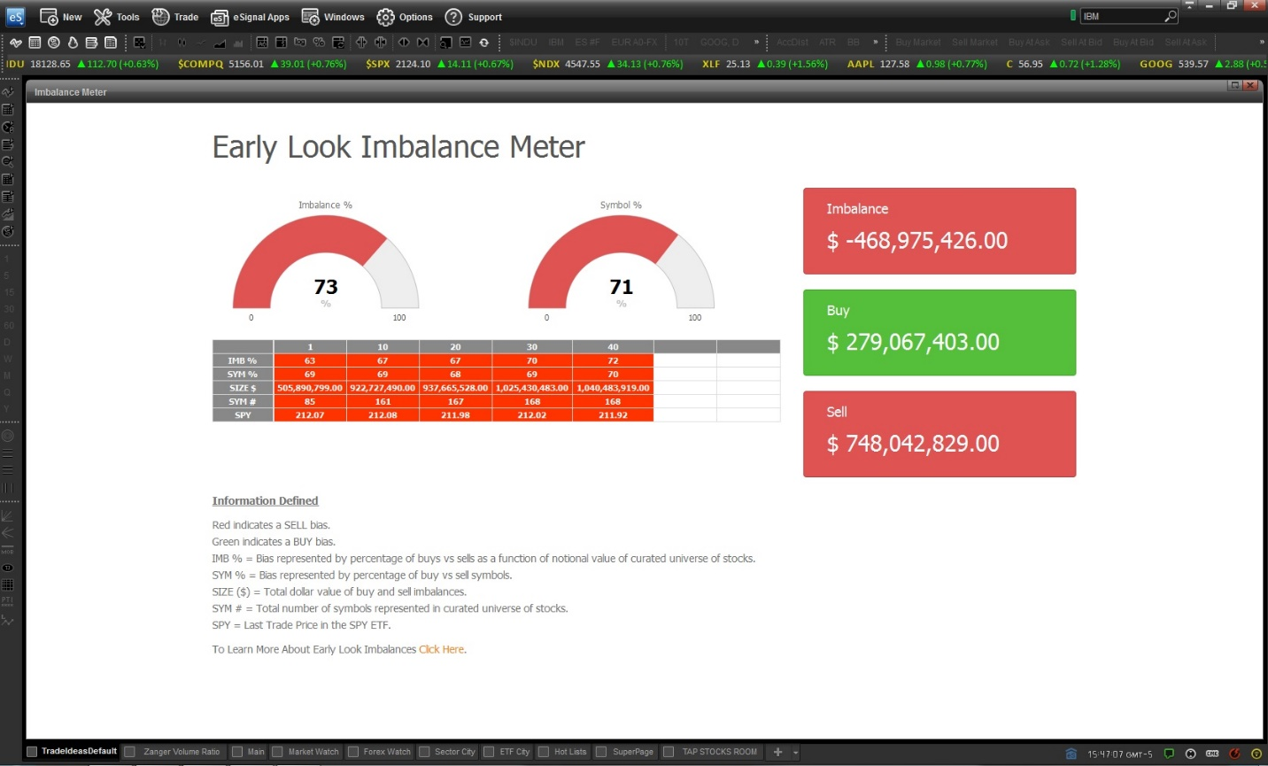Click the globe circle toolbar icon
The image size is (1268, 766).
click(x=54, y=43)
